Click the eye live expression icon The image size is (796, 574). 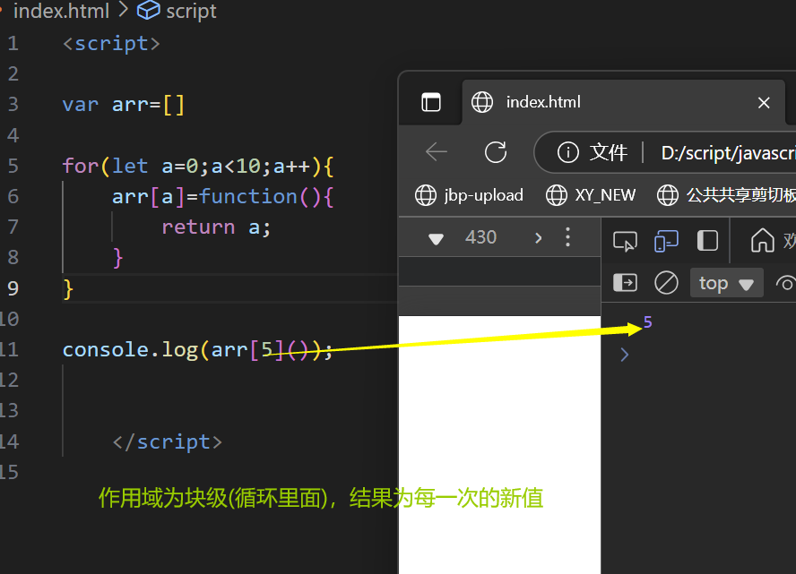point(786,283)
